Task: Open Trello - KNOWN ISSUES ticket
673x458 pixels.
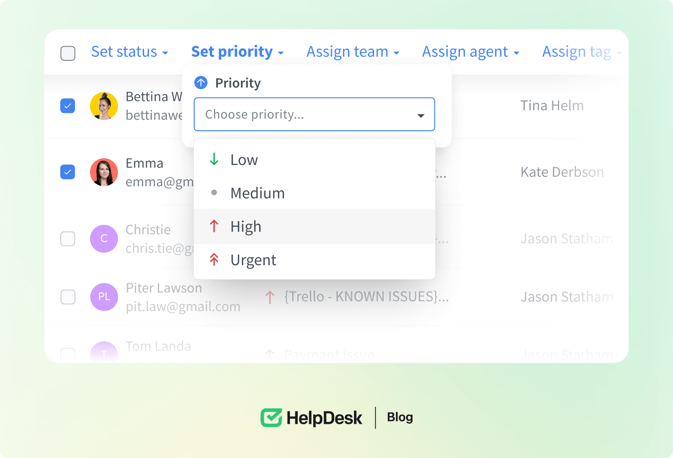Action: coord(366,297)
